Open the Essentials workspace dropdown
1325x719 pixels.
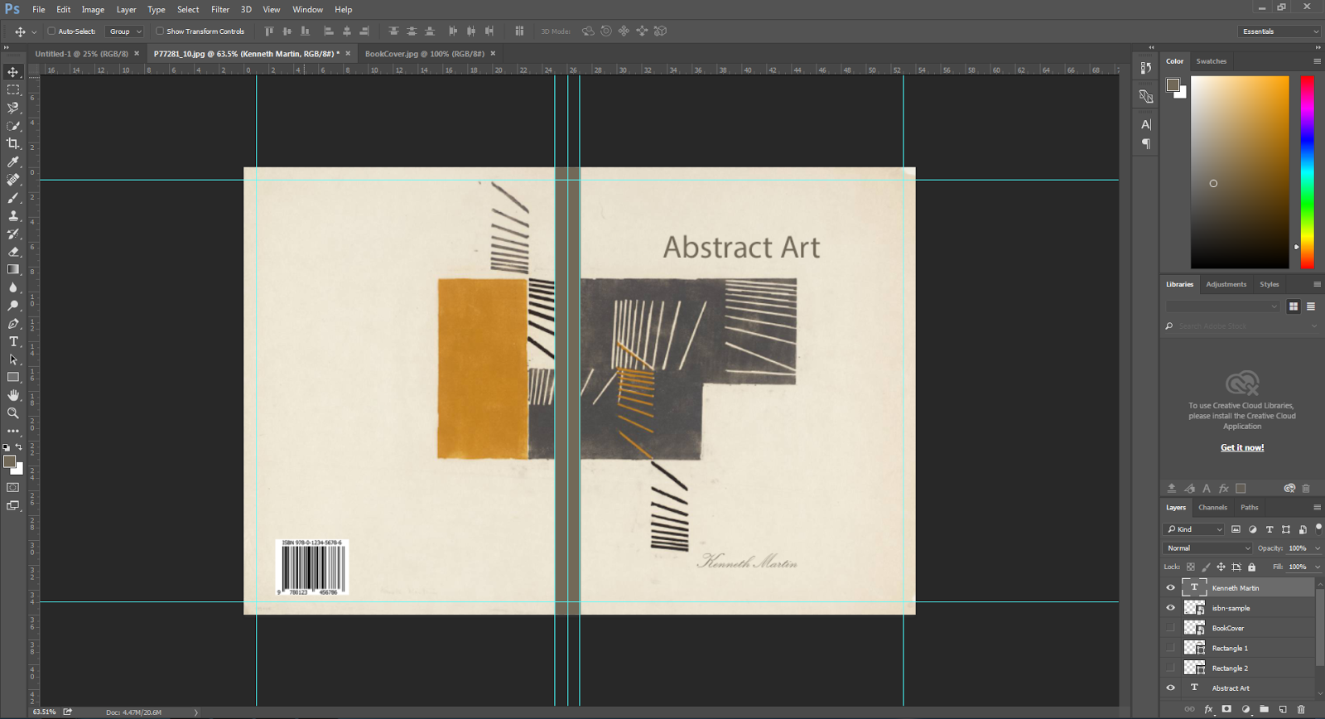1279,31
